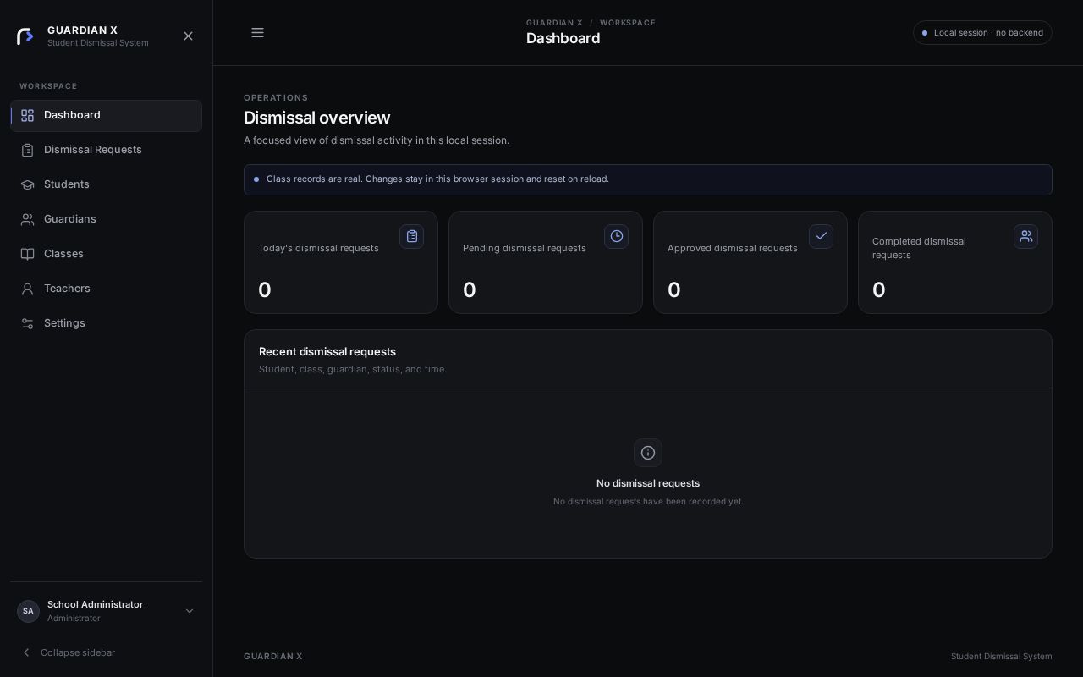Close the sidebar with the X button
The width and height of the screenshot is (1083, 677).
click(x=188, y=36)
